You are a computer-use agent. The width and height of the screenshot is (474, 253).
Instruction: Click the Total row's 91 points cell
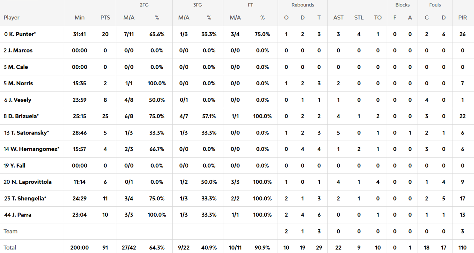(x=105, y=248)
